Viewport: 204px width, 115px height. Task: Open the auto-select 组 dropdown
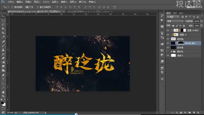click(x=29, y=7)
